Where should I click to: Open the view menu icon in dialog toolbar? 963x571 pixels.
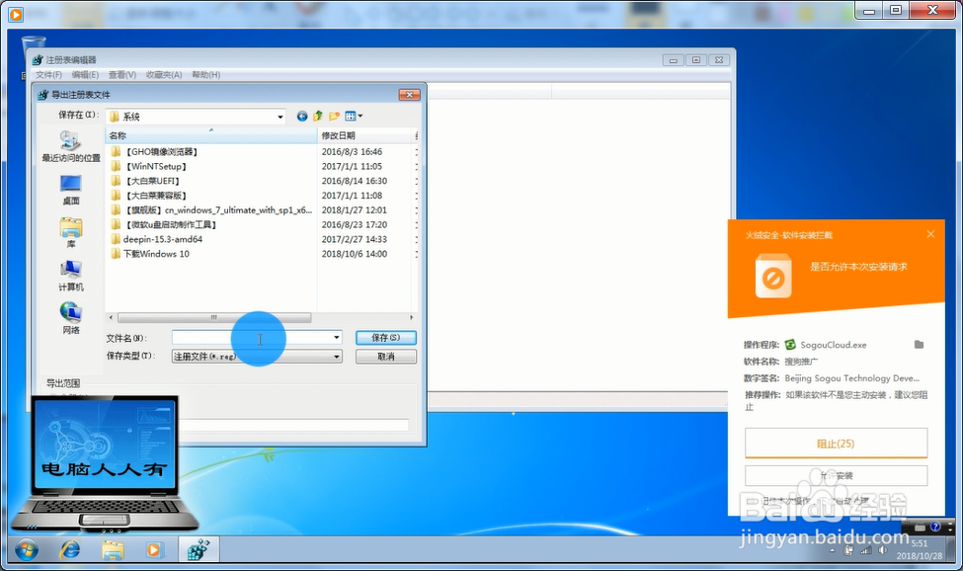pos(354,116)
